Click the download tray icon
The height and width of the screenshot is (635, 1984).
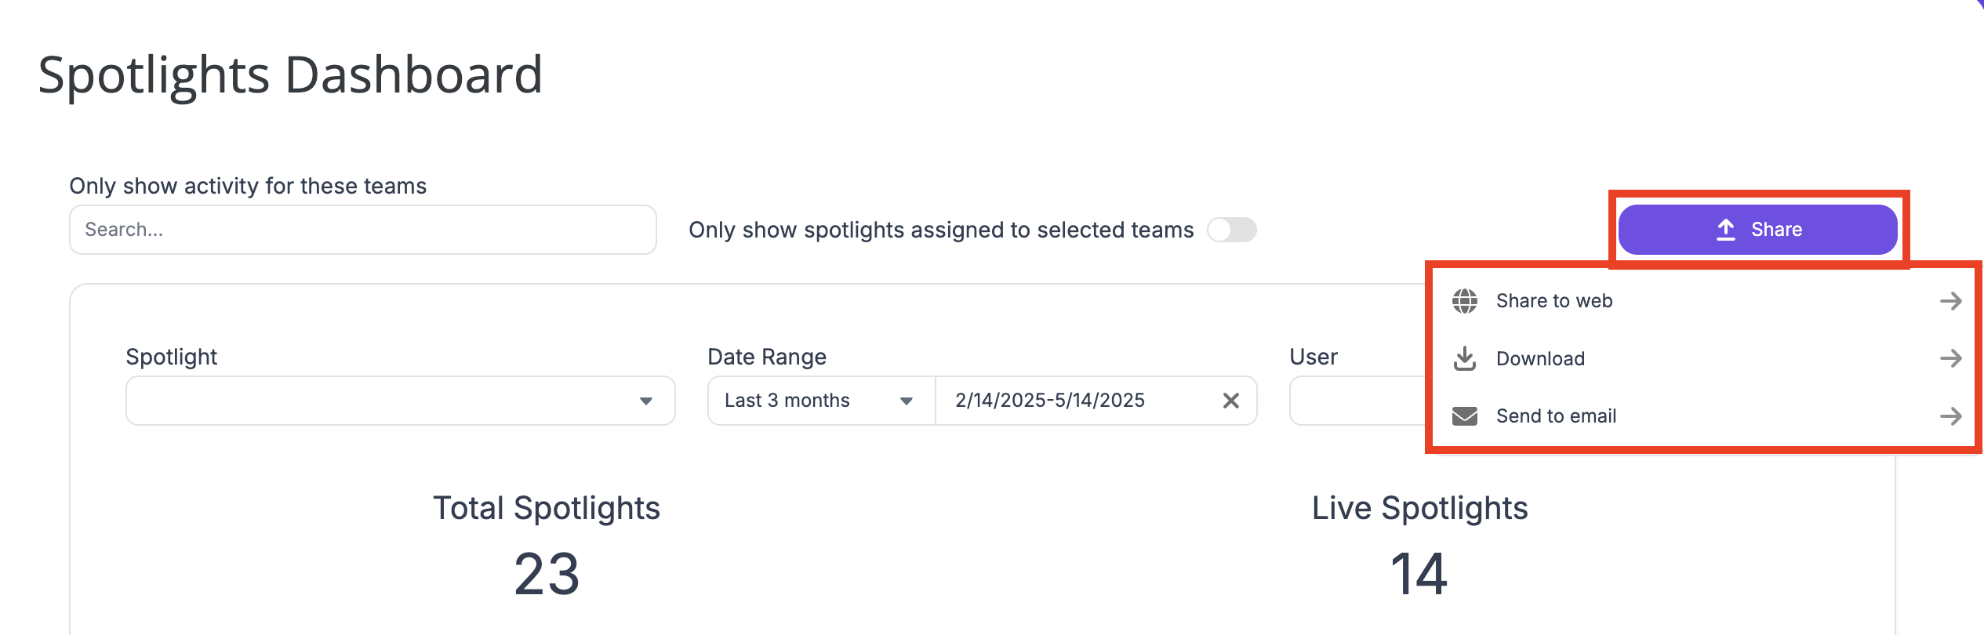(x=1464, y=358)
